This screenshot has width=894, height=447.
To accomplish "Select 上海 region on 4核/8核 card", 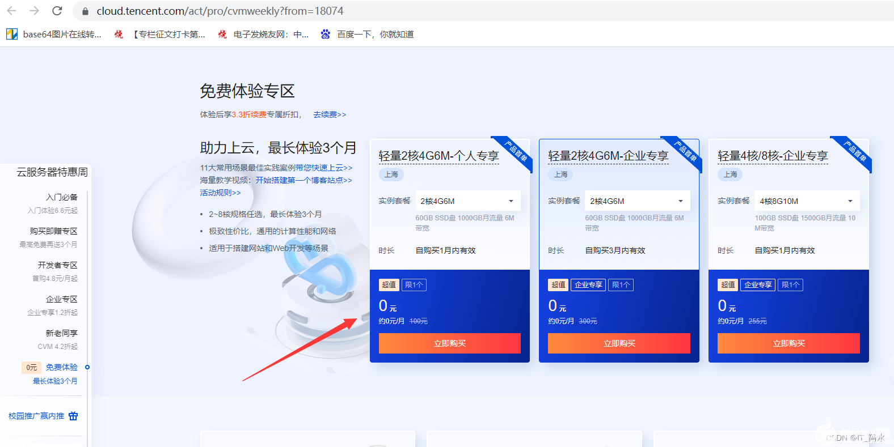I will 731,174.
